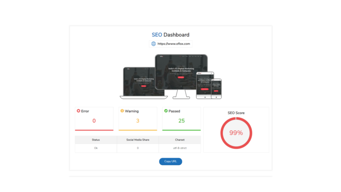Screen dimensions: 341x192
Task: Click the globe icon beside the URL
Action: point(154,44)
